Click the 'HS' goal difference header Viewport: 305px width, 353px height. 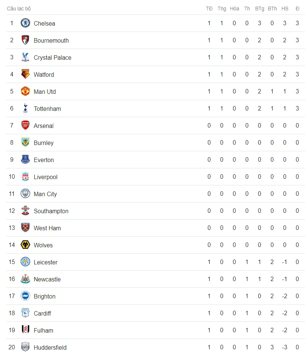point(285,9)
